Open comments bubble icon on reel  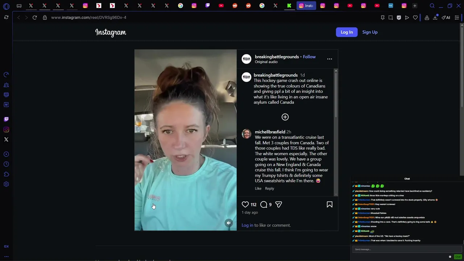pos(264,204)
